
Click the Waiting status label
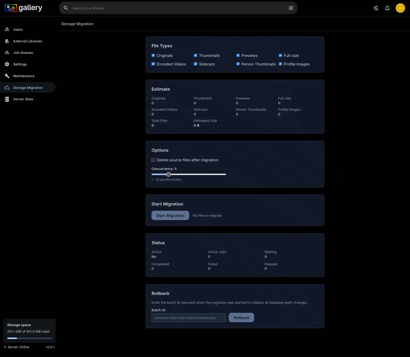point(270,252)
